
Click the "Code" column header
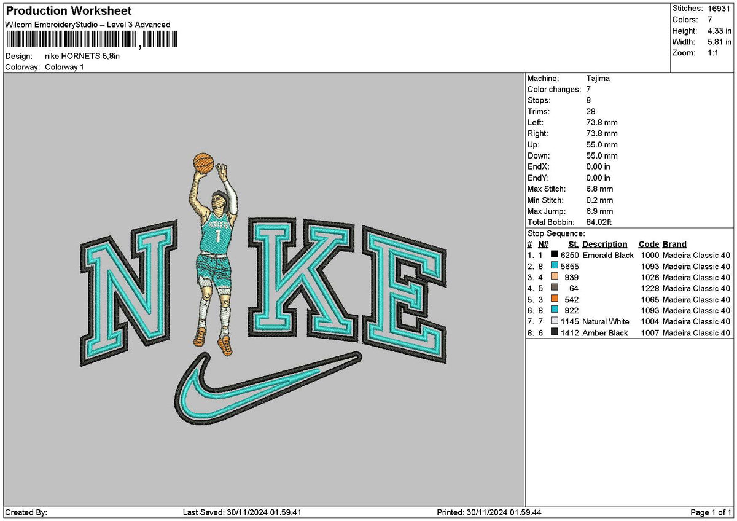(649, 245)
